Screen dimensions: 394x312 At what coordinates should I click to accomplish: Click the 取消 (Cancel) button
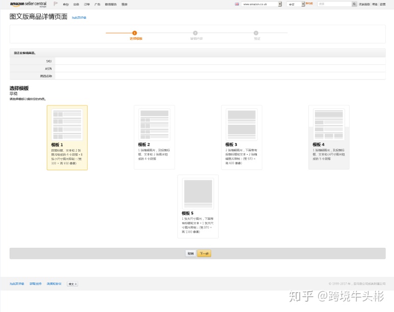click(191, 253)
